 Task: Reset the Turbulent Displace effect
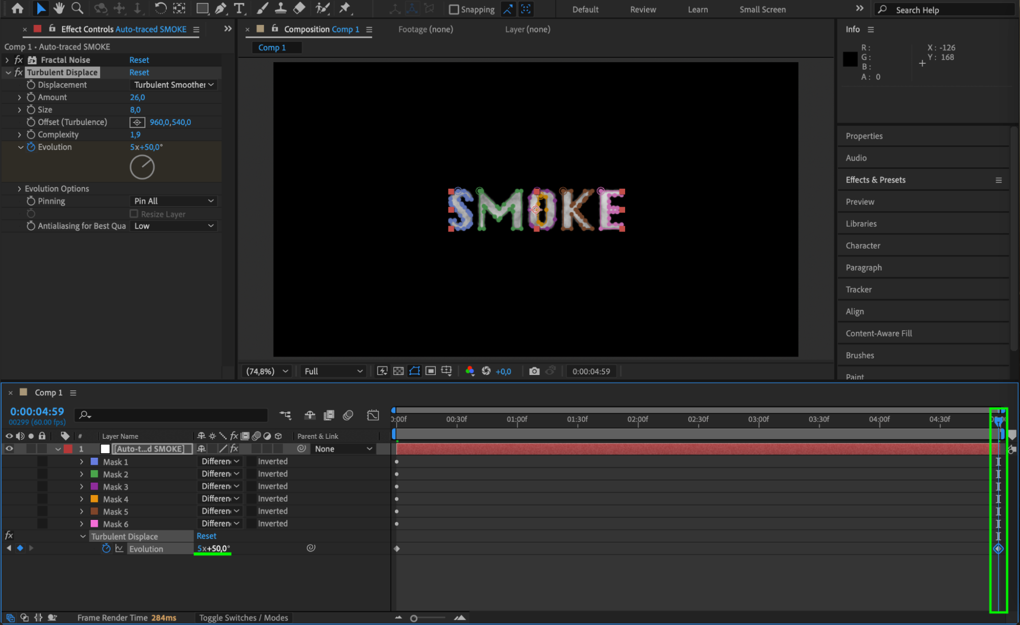139,72
